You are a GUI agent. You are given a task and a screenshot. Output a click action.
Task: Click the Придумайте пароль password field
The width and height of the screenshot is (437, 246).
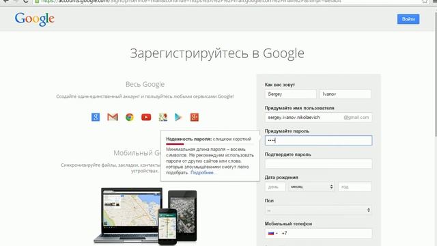(318, 140)
